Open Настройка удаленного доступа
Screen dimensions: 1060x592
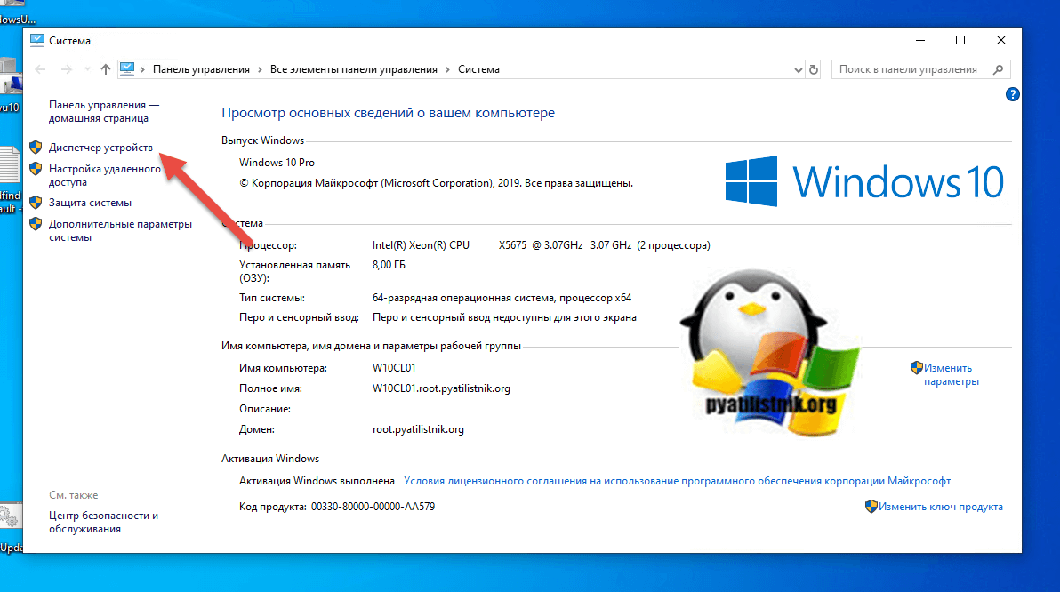(104, 175)
